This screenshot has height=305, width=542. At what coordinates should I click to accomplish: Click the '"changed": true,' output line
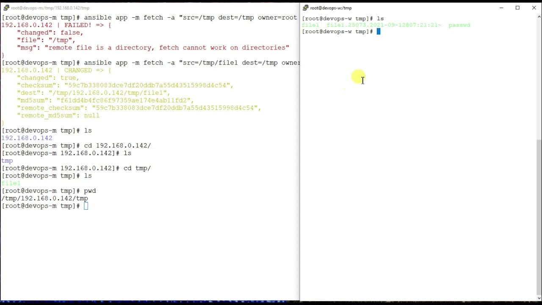click(48, 78)
